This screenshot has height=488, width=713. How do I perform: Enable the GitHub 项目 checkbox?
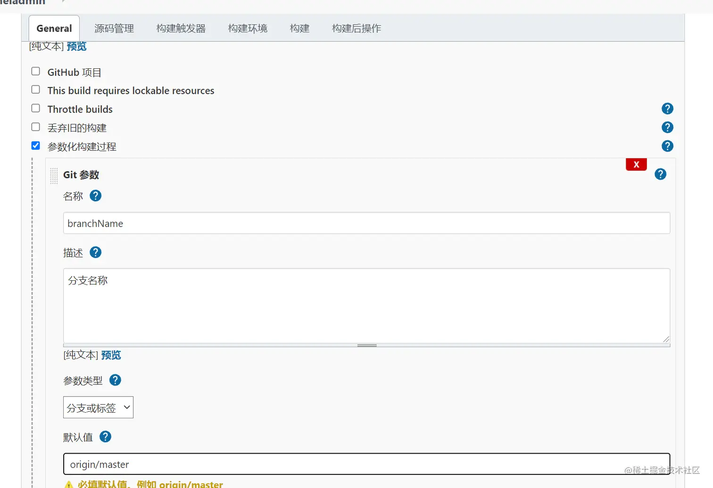tap(35, 71)
